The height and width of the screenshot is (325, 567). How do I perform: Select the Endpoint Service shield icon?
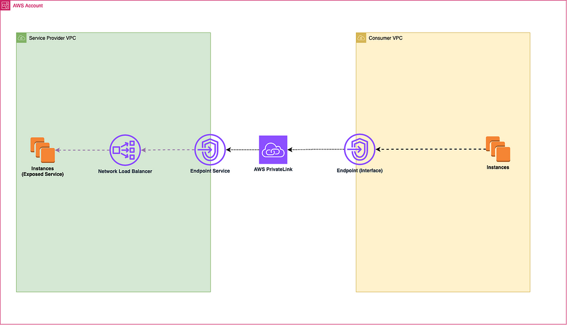tap(209, 150)
